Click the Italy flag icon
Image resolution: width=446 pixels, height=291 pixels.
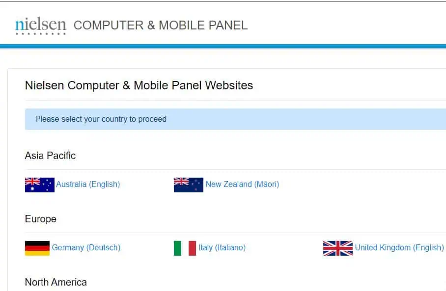click(x=185, y=248)
